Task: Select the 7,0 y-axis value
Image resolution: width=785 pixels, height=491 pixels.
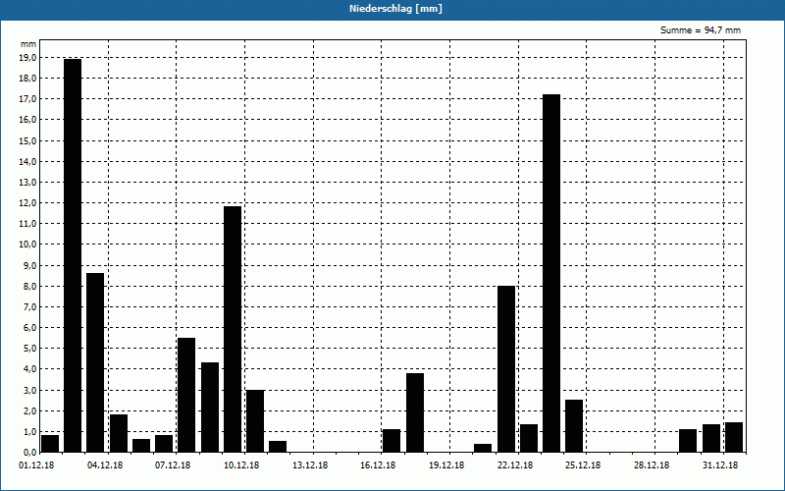Action: click(x=29, y=306)
